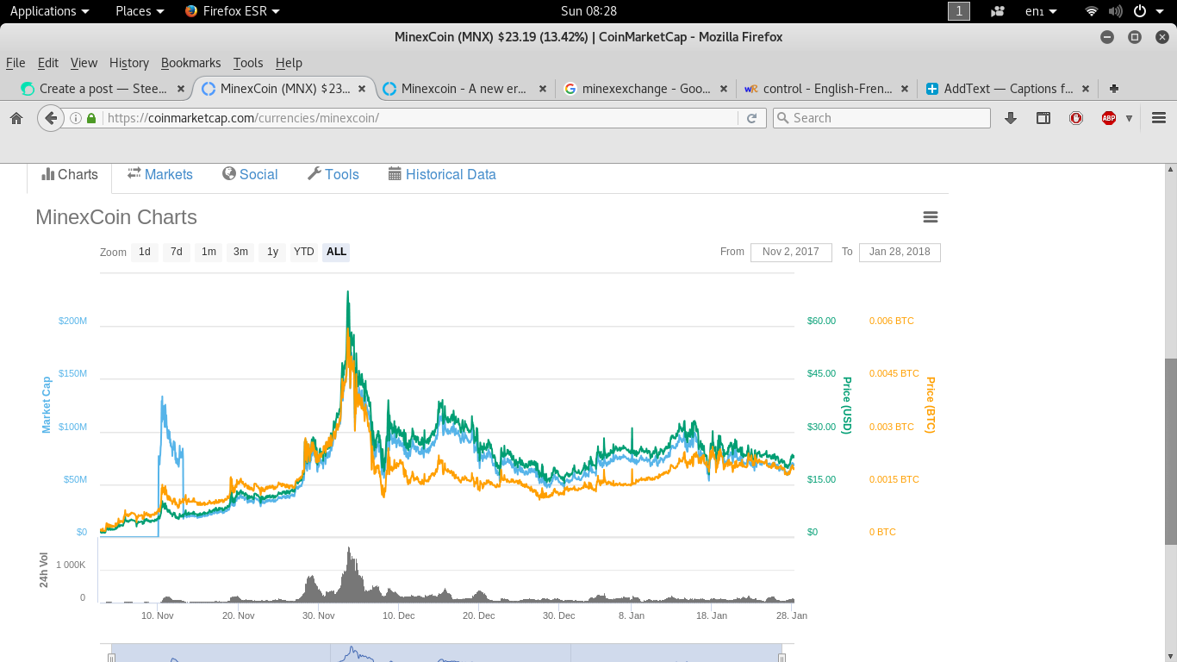The height and width of the screenshot is (662, 1177).
Task: Select the 1m zoom range
Action: (x=209, y=252)
